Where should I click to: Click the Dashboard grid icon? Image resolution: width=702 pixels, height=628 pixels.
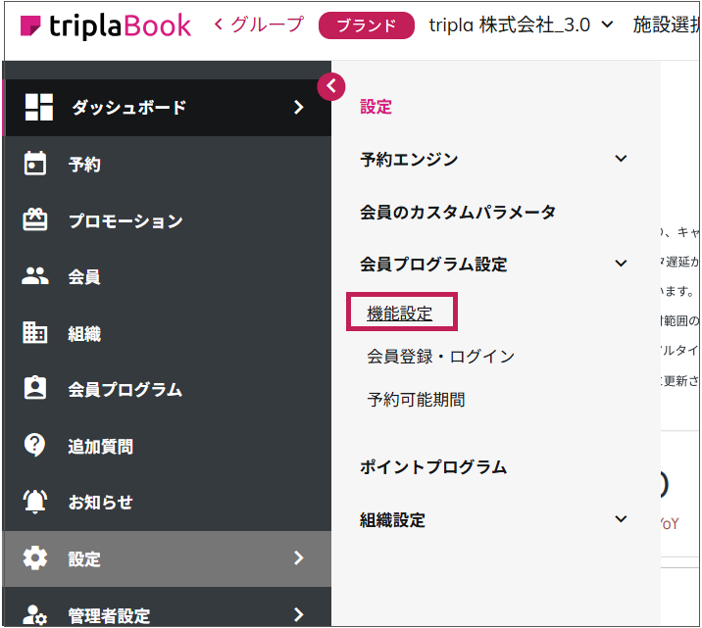[x=38, y=108]
